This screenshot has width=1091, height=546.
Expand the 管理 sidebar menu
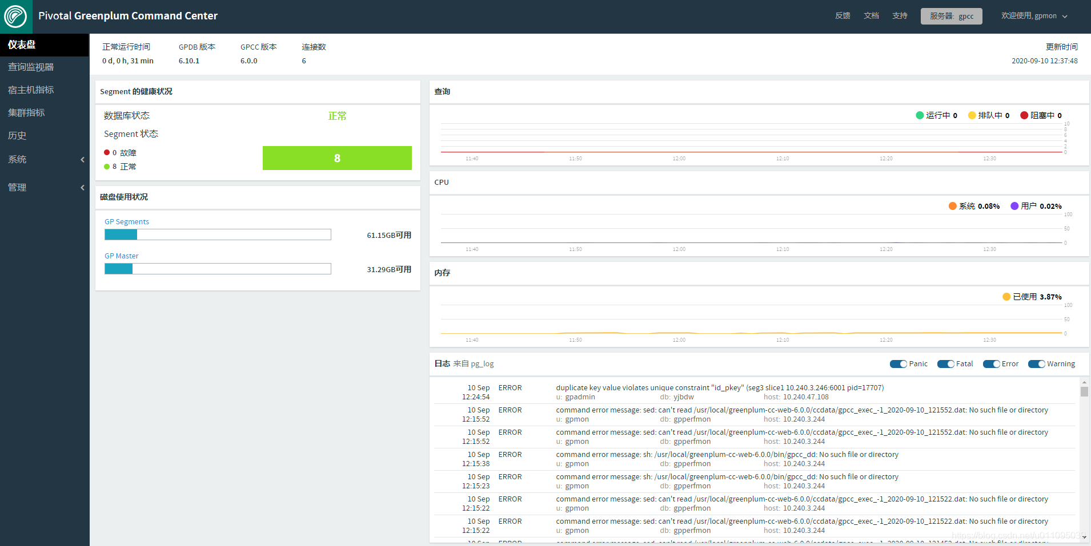coord(45,187)
